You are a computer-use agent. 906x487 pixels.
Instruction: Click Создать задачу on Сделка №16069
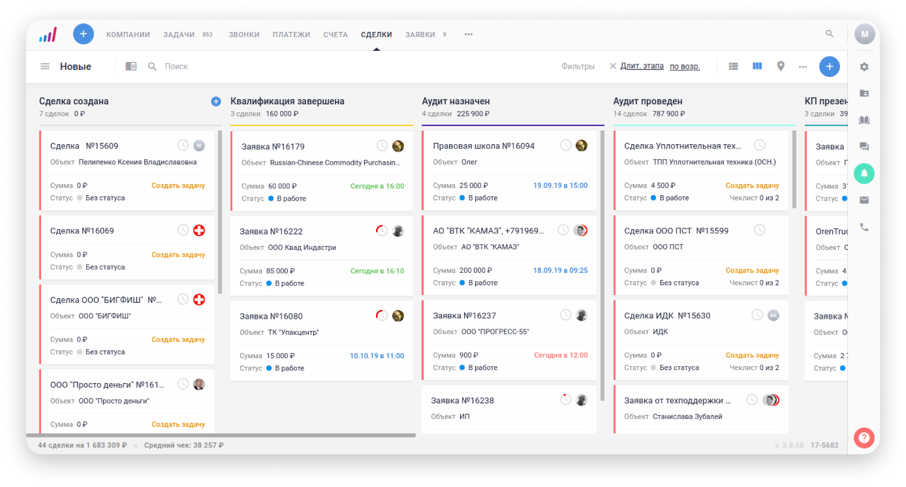tap(178, 255)
